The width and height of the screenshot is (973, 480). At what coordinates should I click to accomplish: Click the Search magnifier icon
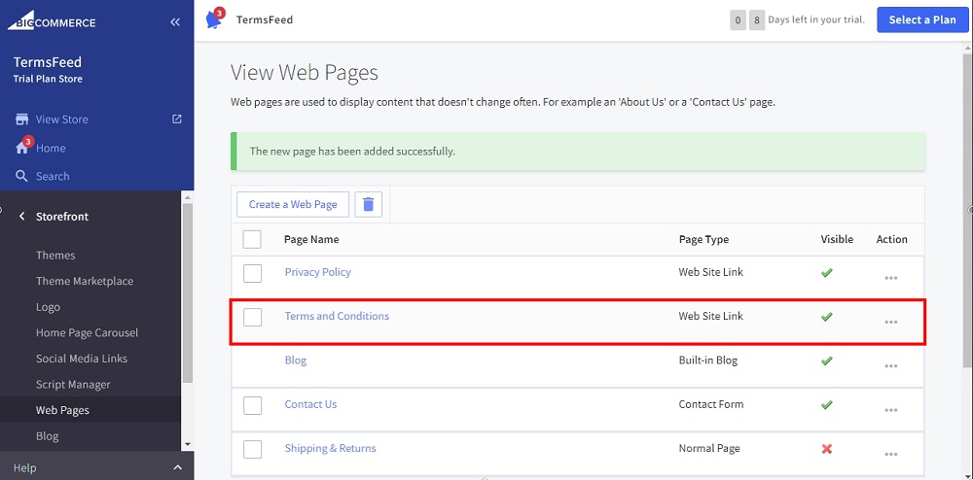point(21,176)
